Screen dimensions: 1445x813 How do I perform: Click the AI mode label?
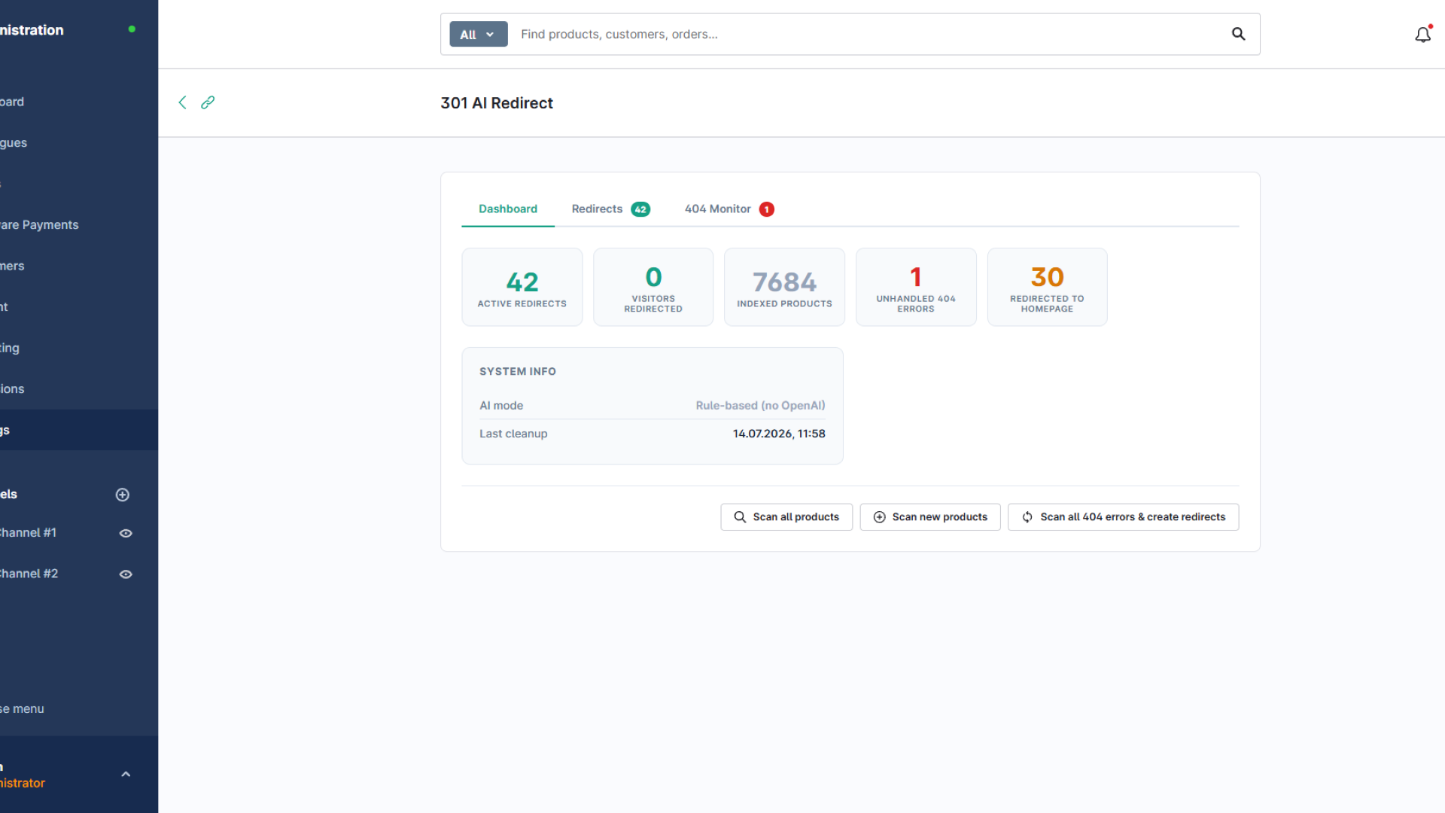501,406
